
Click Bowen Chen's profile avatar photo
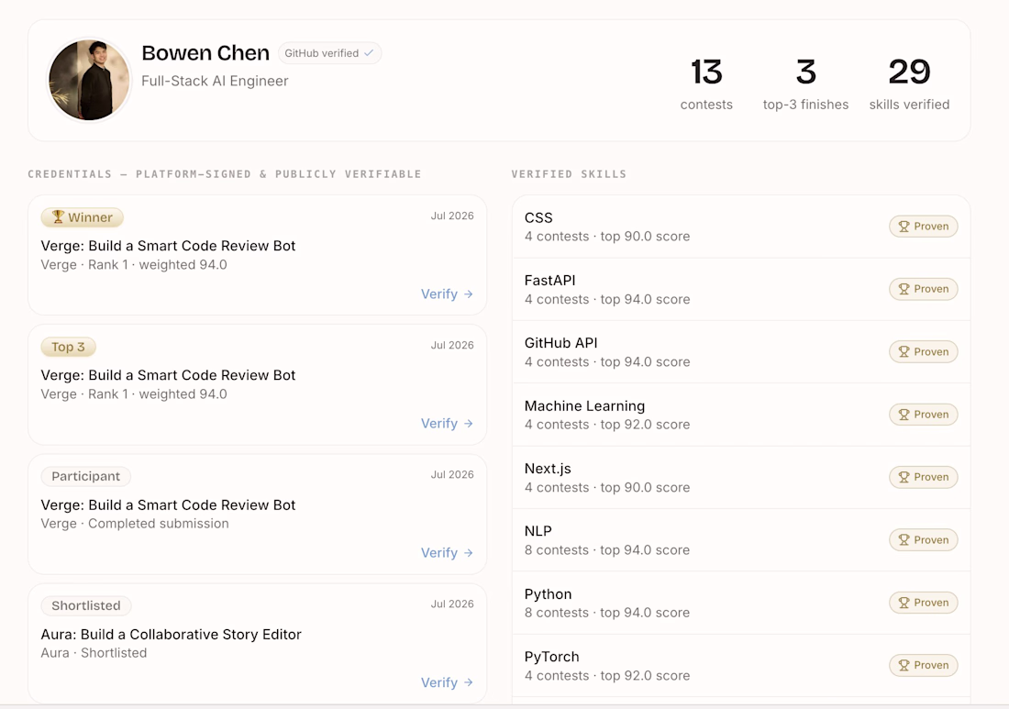click(89, 80)
